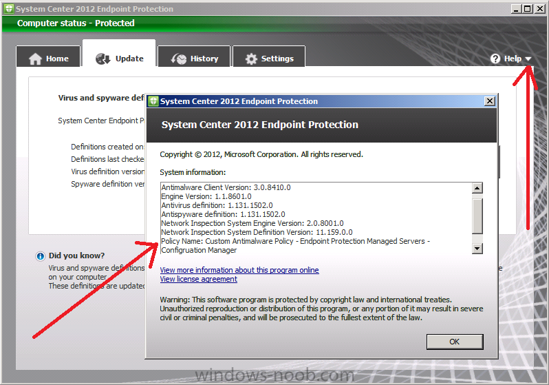Click the gear icon on Settings tab

point(251,59)
